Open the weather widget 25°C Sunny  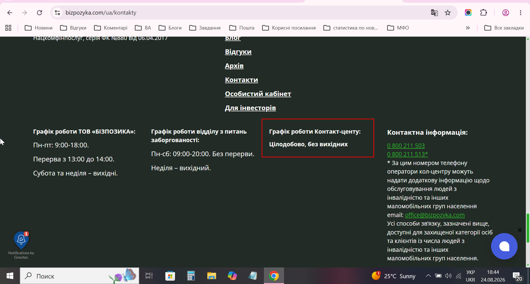[394, 276]
